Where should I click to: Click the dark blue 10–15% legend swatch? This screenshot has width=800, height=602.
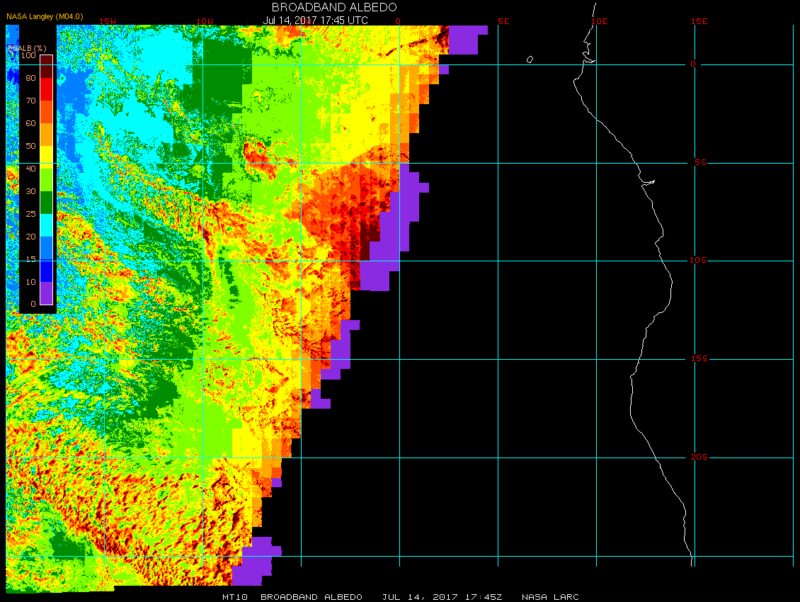(47, 271)
